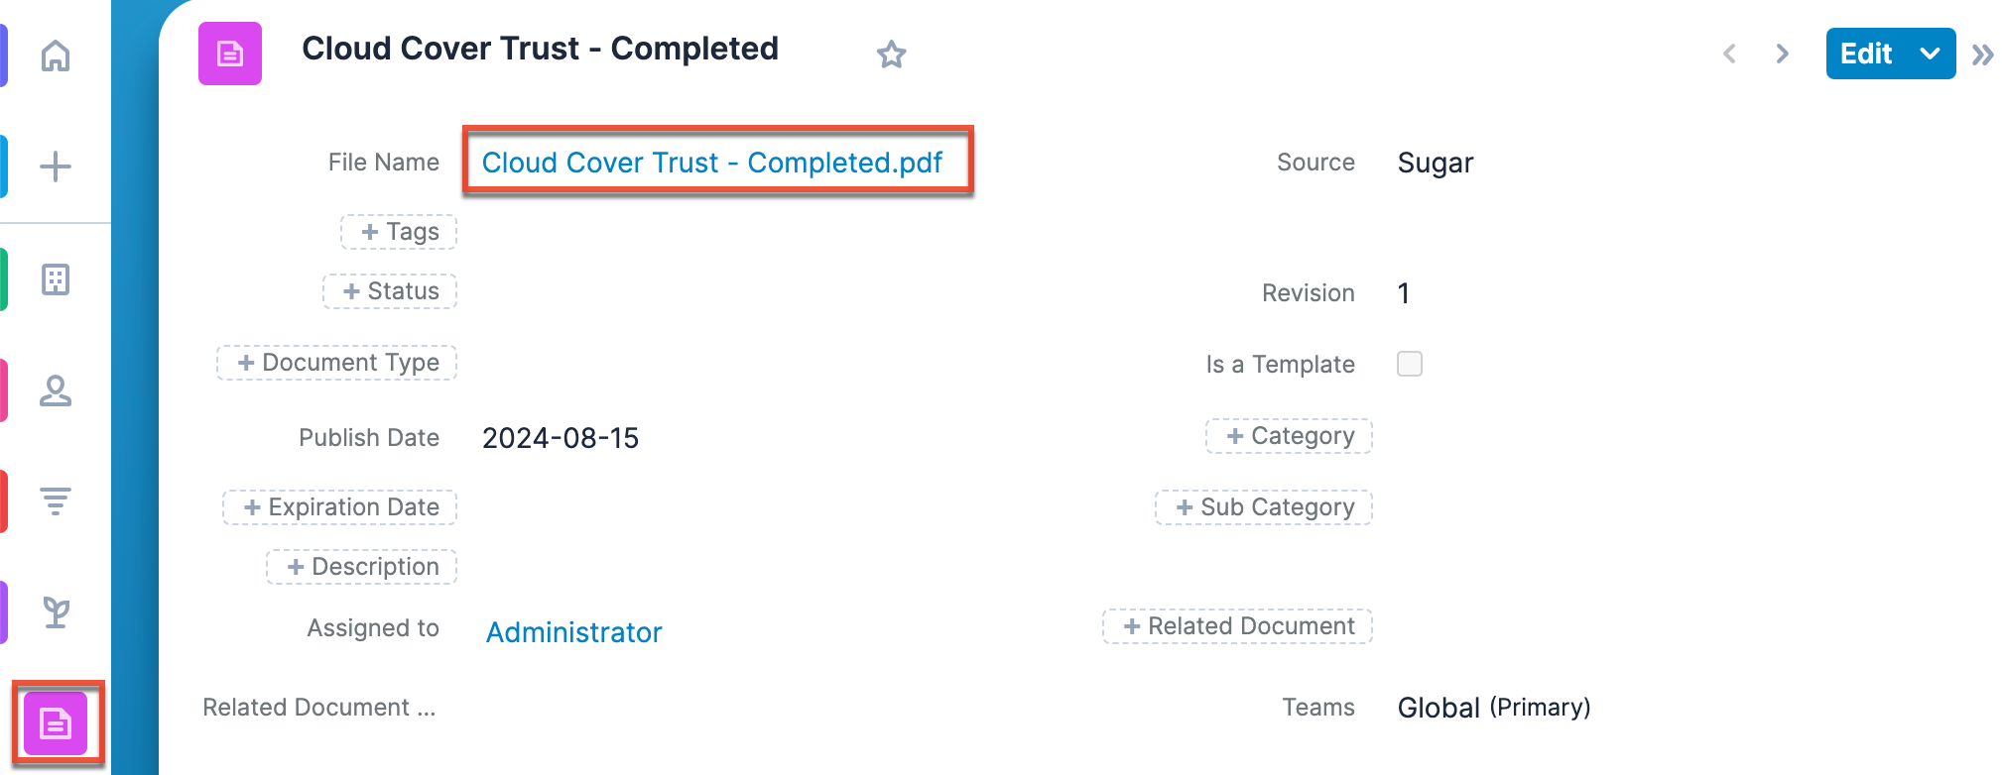Open the Contacts person icon
The width and height of the screenshot is (2002, 775).
tap(56, 390)
